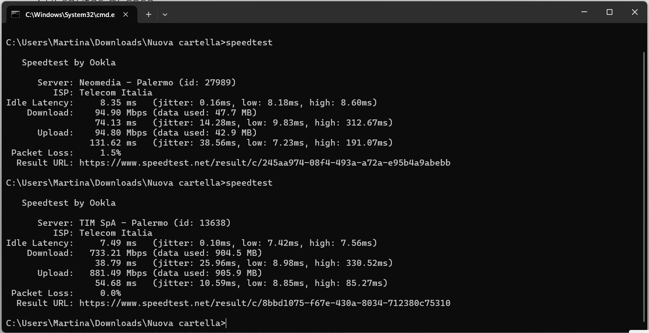The width and height of the screenshot is (649, 333).
Task: Open a new terminal tab with plus
Action: point(149,14)
